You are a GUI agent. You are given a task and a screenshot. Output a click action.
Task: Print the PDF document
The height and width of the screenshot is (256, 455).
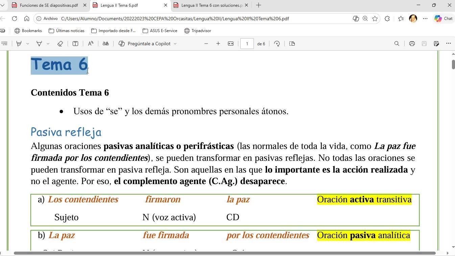pos(412,44)
